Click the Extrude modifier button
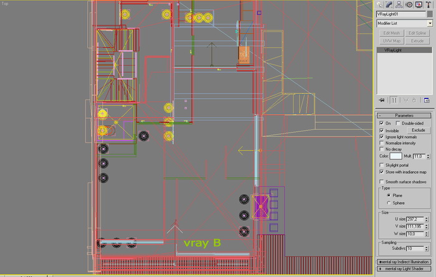Viewport: 436px width, 277px height. point(417,41)
